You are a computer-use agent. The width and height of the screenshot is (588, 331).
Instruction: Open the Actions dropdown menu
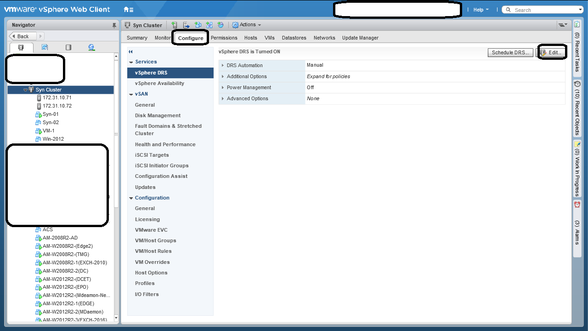click(247, 25)
